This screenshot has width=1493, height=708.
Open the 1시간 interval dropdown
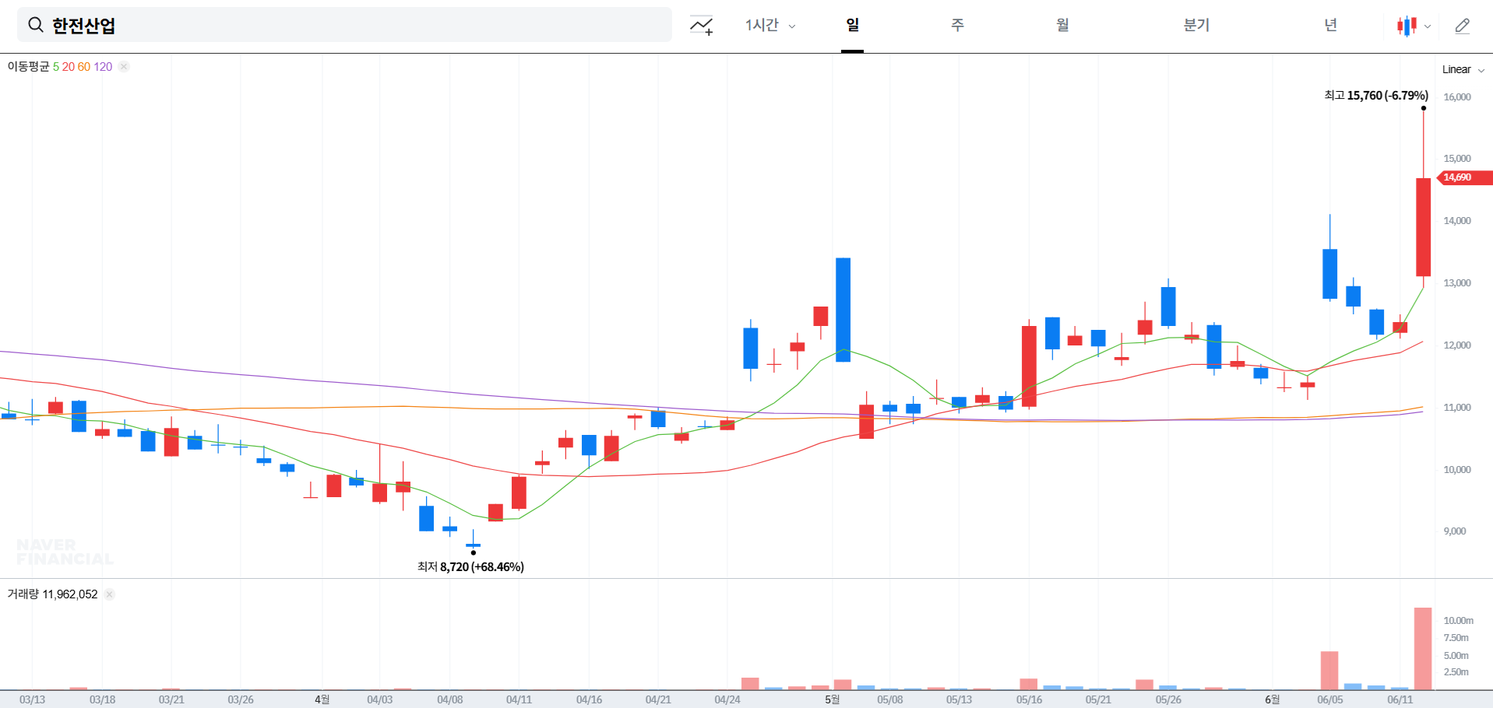(769, 25)
